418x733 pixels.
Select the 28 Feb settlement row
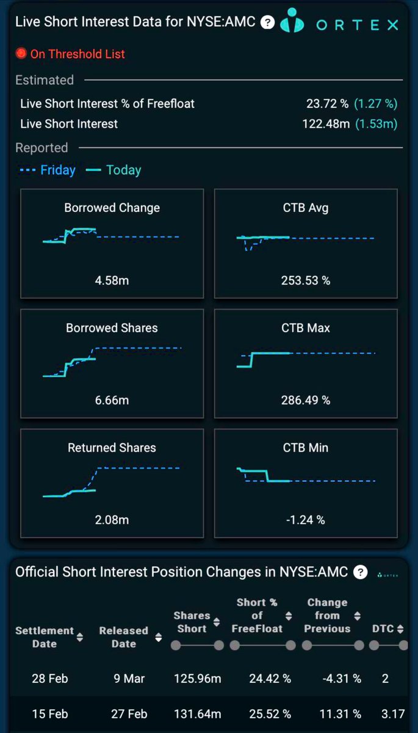pos(209,679)
